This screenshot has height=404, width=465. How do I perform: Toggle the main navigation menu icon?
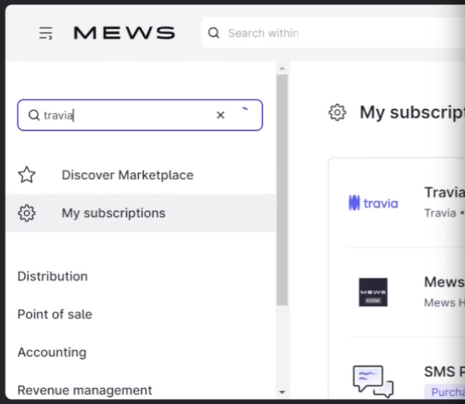[46, 33]
